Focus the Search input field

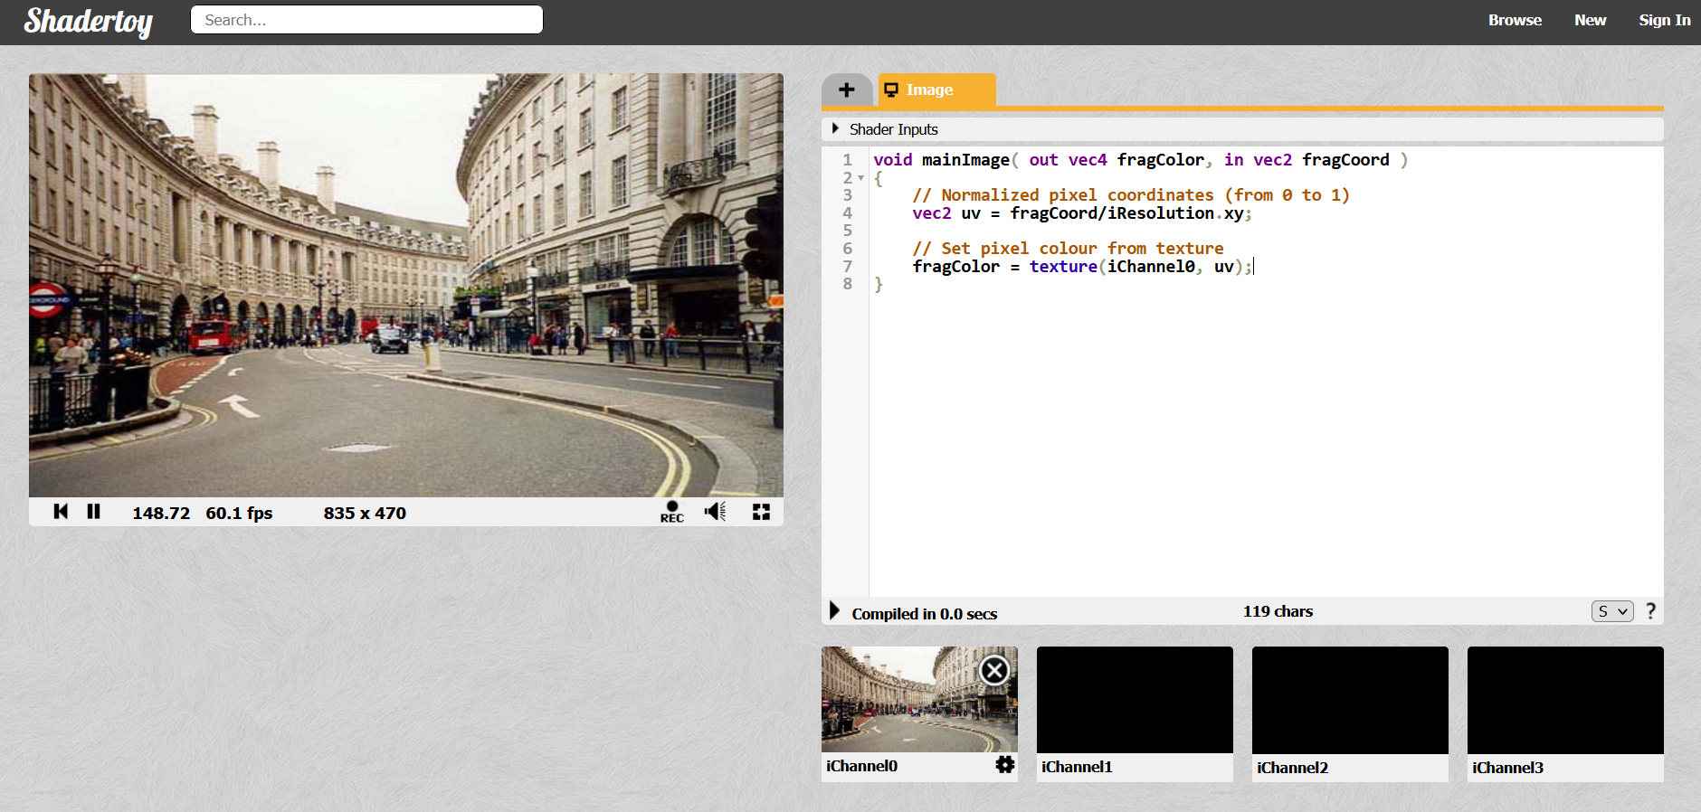pos(366,20)
